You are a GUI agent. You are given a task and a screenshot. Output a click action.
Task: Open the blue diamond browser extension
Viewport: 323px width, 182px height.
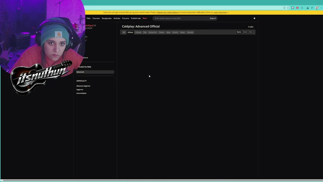click(x=293, y=8)
